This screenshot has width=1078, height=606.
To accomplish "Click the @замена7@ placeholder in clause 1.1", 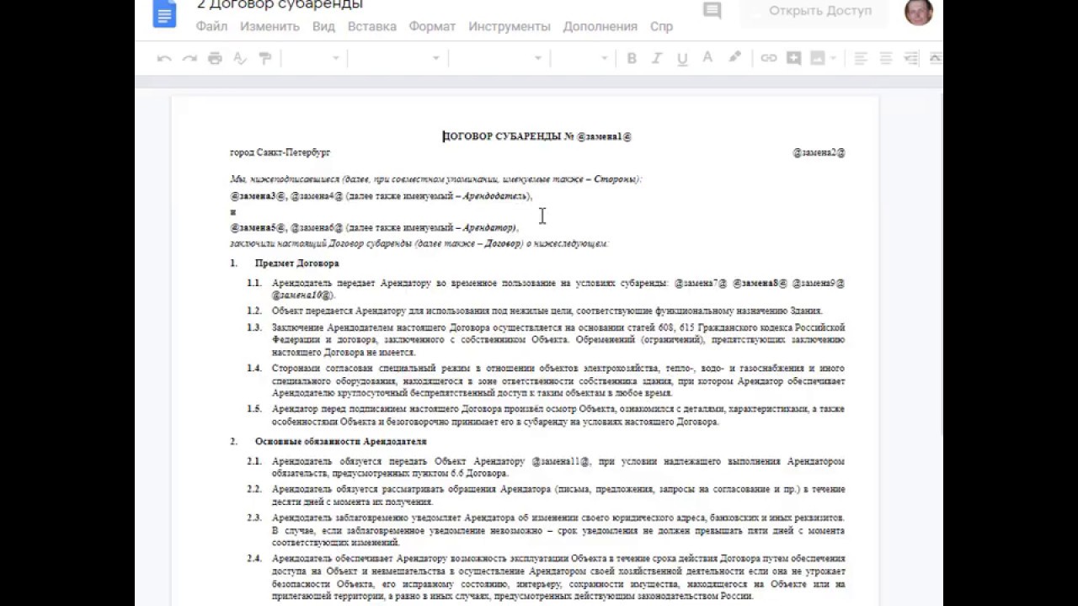I will pos(701,284).
